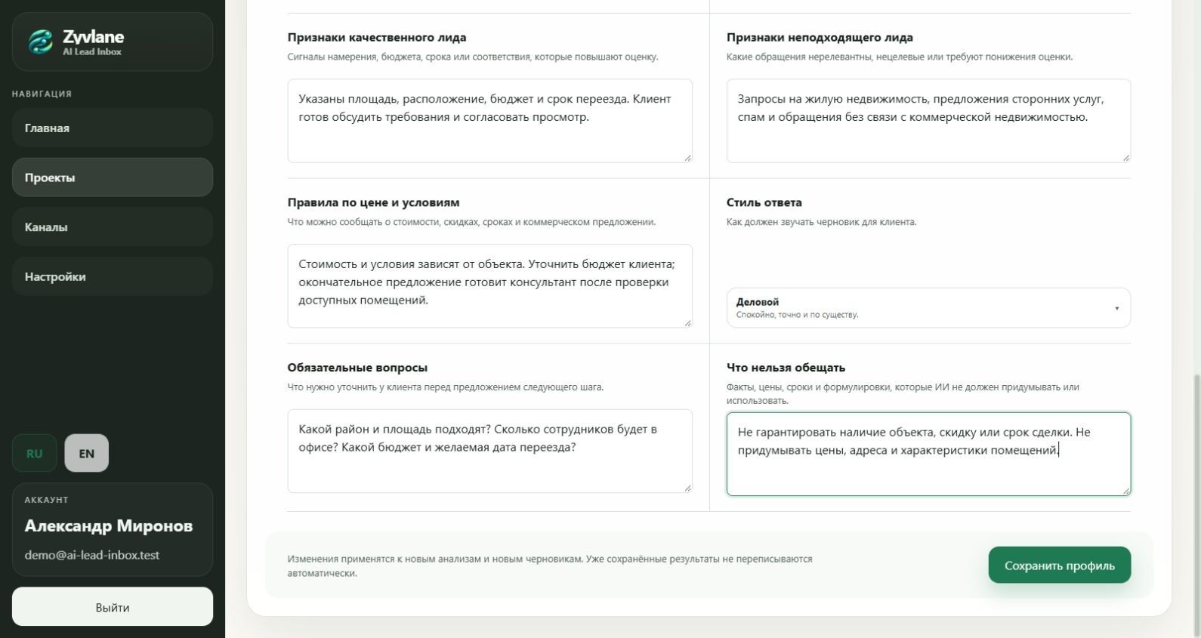The height and width of the screenshot is (638, 1201).
Task: Open the Проекты navigation item
Action: (113, 177)
